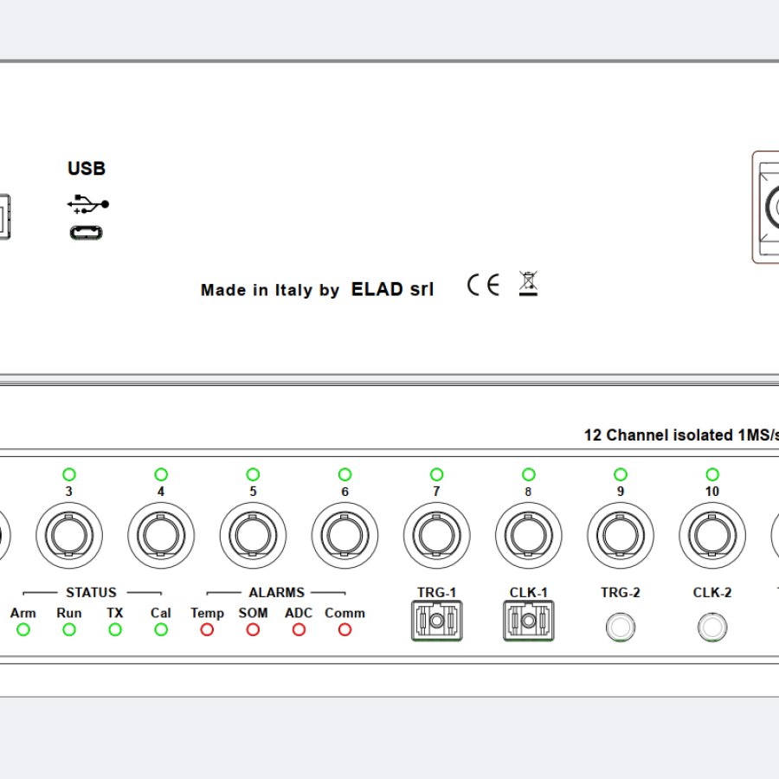Click the USB-C port icon
Image resolution: width=779 pixels, height=779 pixels.
click(x=86, y=232)
